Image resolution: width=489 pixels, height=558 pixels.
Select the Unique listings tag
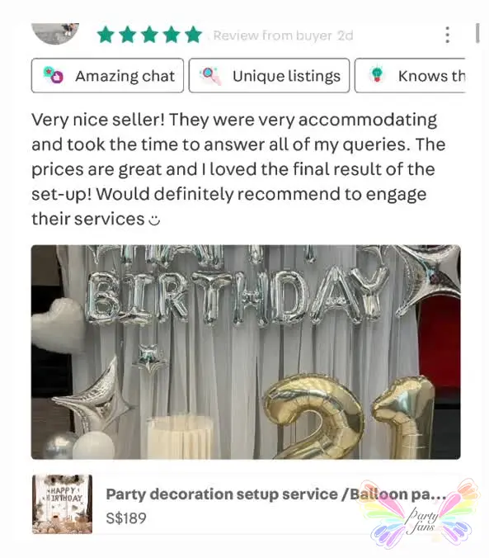pos(269,75)
